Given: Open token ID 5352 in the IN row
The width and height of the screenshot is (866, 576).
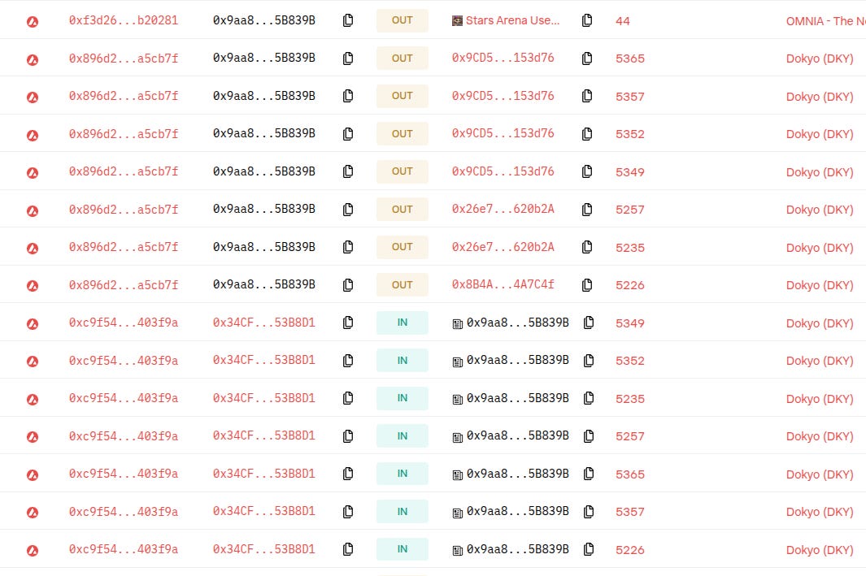Looking at the screenshot, I should [630, 361].
